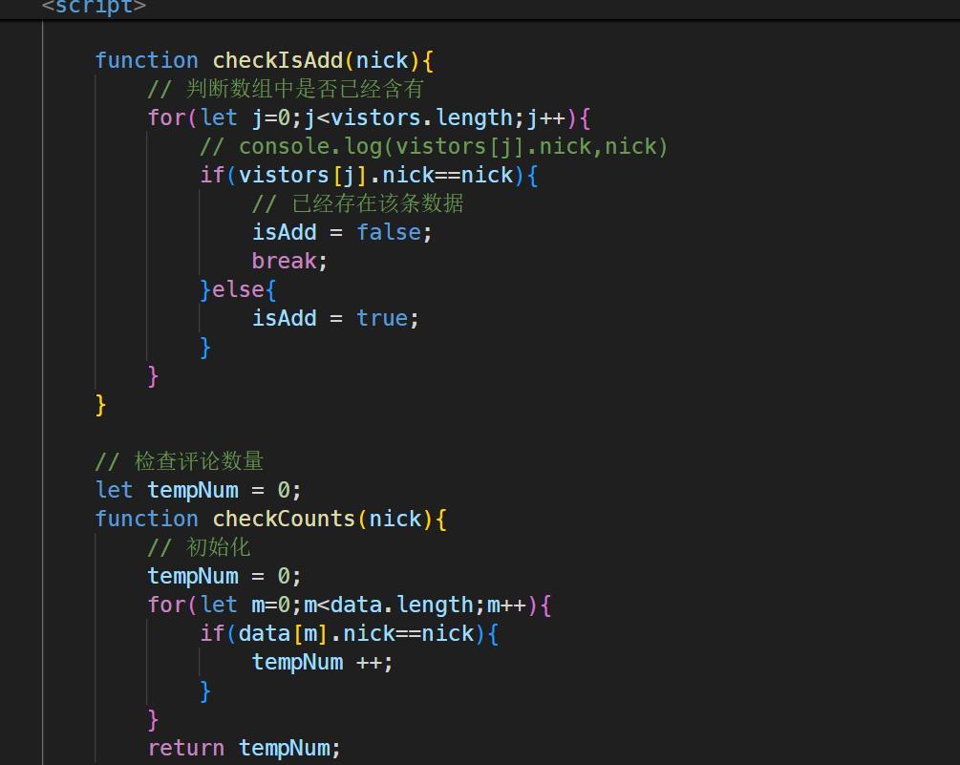Click the yellow closing brace of checkIsAdd
Image resolution: width=960 pixels, height=765 pixels.
tap(101, 404)
